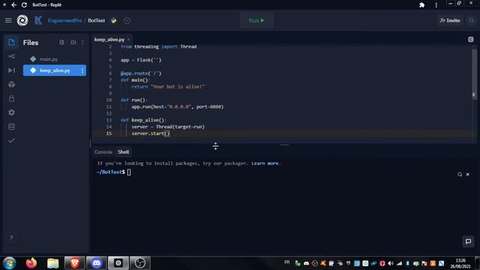Select the BotTest repl name
The height and width of the screenshot is (270, 480).
(x=97, y=20)
